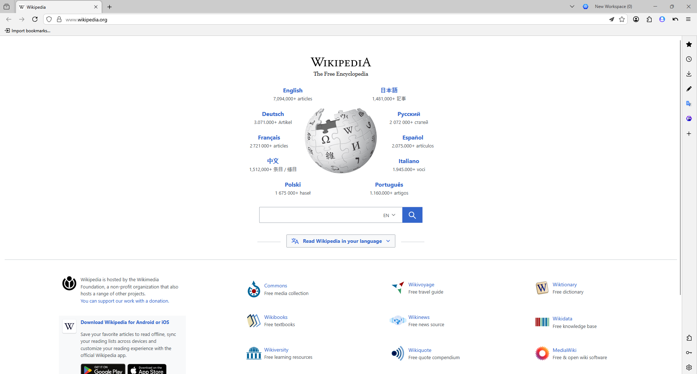Viewport: 697px width, 374px height.
Task: Reload the current page
Action: click(35, 19)
